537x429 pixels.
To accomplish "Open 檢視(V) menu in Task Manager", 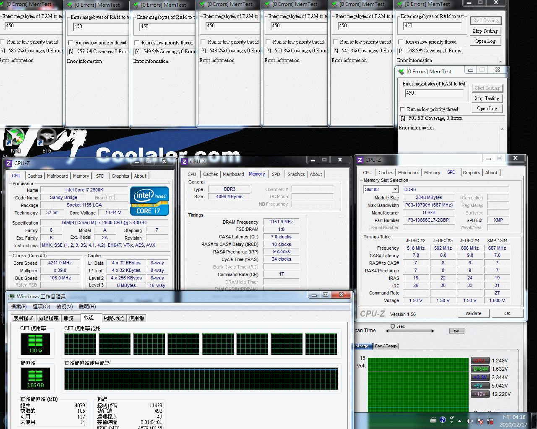I will (x=65, y=307).
